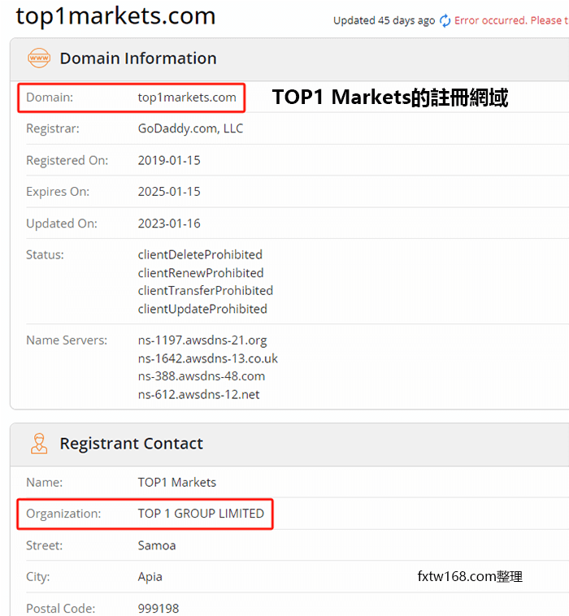Select registered date 2019-01-15
Viewport: 569px width, 616px height.
tap(169, 160)
